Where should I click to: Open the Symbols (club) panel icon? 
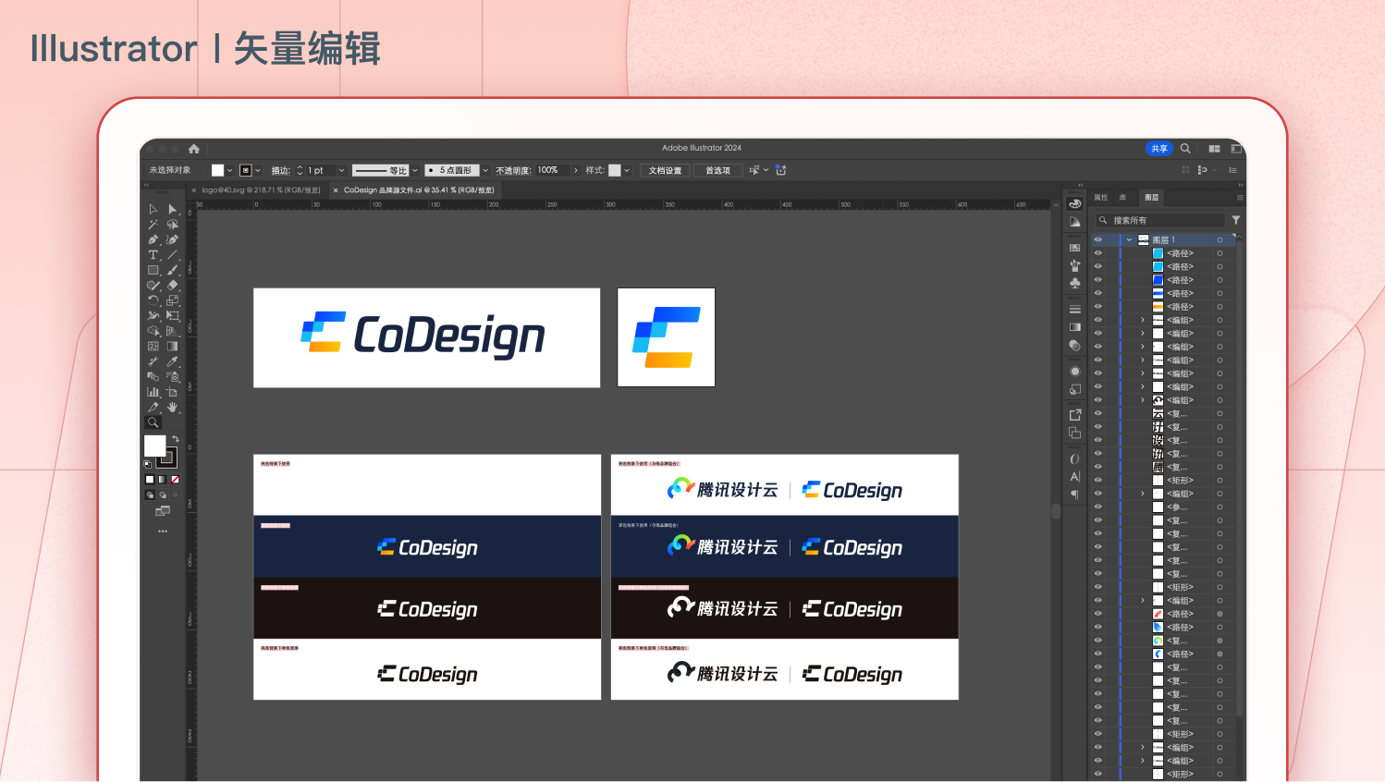(x=1074, y=283)
